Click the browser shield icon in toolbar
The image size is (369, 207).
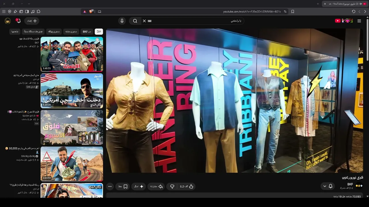[x=10, y=11]
